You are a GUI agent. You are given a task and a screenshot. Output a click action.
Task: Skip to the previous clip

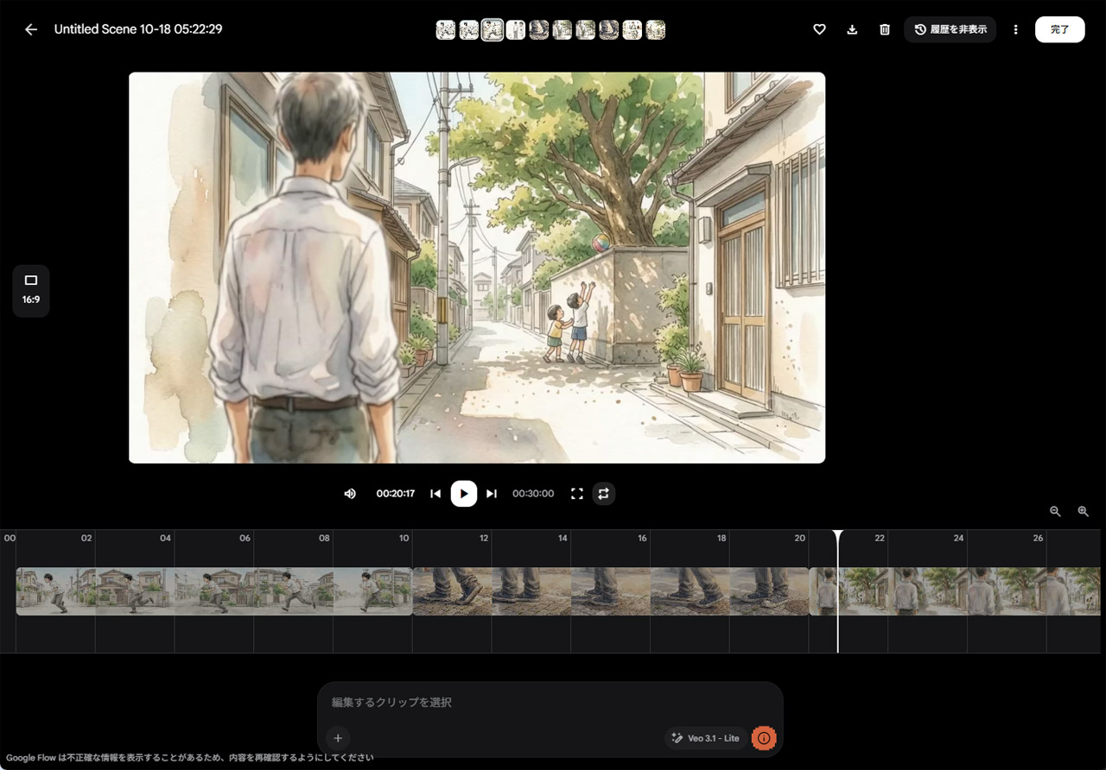(x=435, y=494)
